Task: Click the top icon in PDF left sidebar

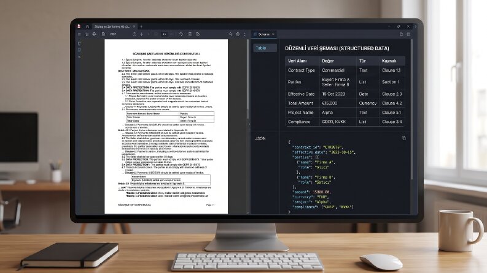Action: pos(79,43)
